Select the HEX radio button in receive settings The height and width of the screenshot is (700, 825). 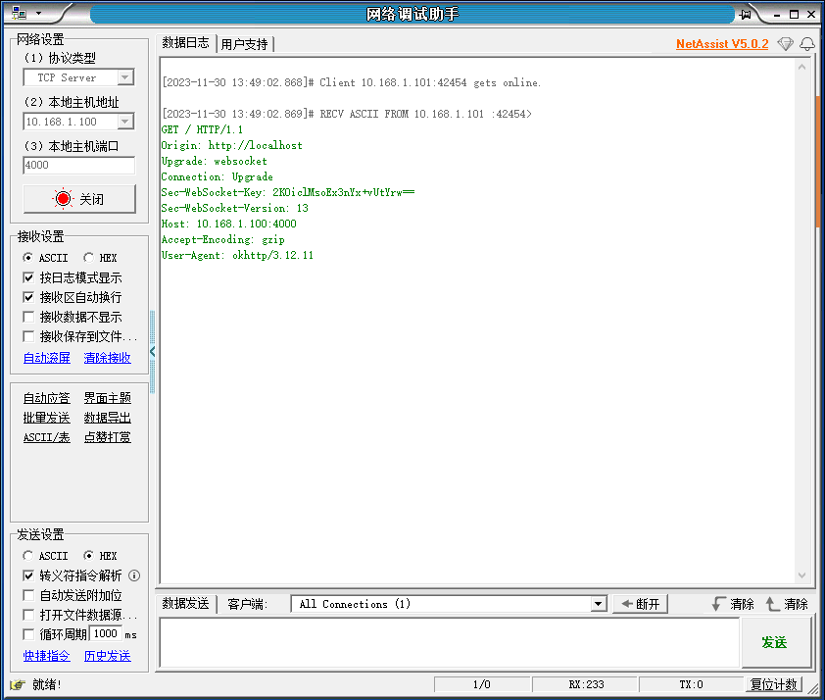coord(89,258)
